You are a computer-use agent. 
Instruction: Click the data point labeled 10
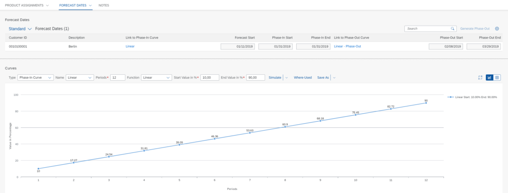tap(38, 168)
